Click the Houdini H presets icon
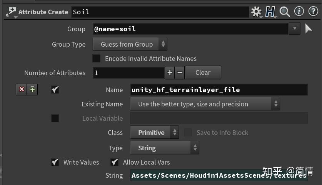 coord(270,12)
